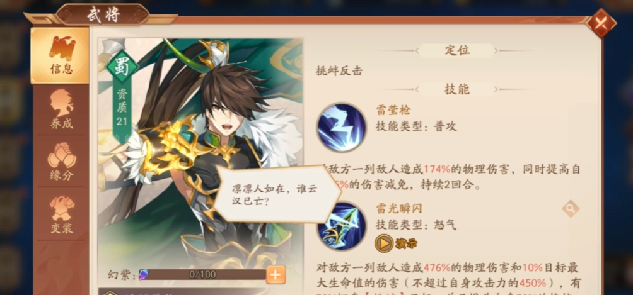This screenshot has height=295, width=633.
Task: Open the 信息 info tab
Action: pos(60,55)
